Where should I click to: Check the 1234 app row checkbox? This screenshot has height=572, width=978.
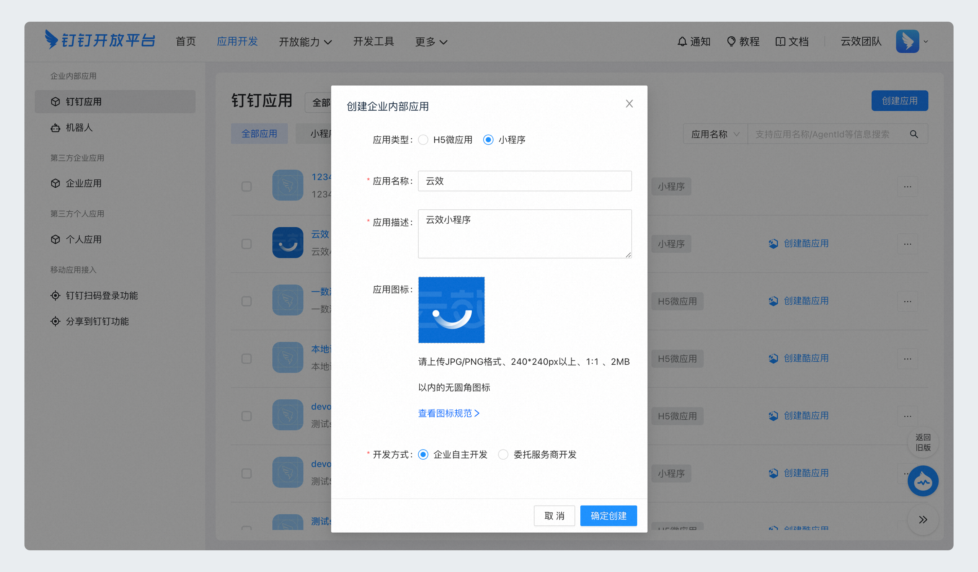[x=247, y=187]
